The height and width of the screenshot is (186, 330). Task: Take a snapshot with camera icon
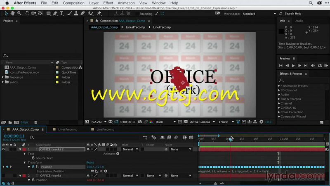tap(140, 122)
